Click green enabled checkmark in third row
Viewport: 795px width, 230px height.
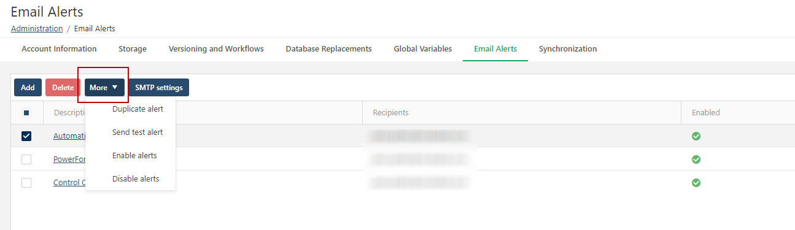point(696,183)
